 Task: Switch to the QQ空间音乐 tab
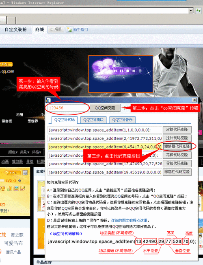122,120
